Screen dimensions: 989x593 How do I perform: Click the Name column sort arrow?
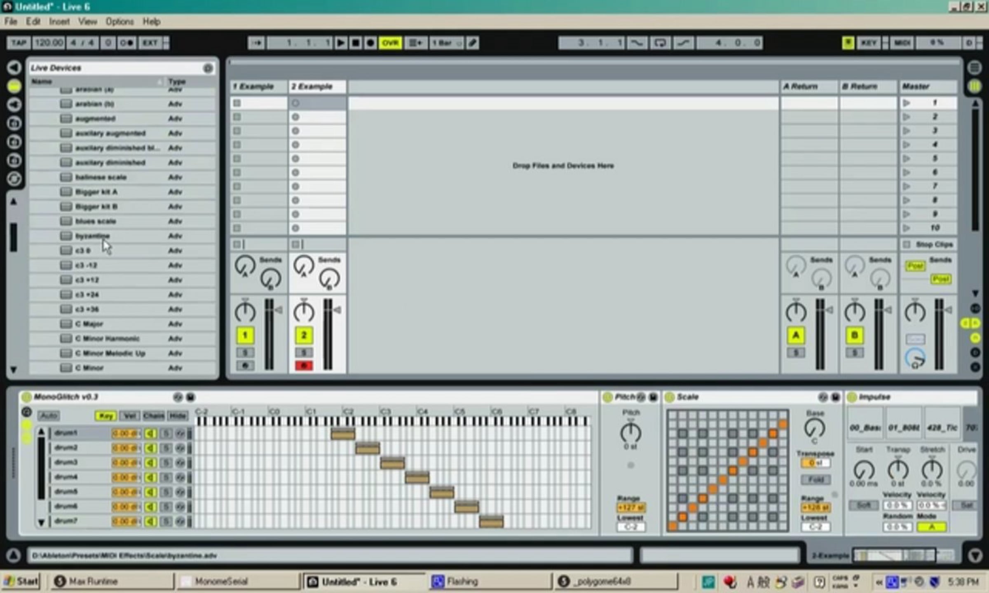(x=160, y=82)
